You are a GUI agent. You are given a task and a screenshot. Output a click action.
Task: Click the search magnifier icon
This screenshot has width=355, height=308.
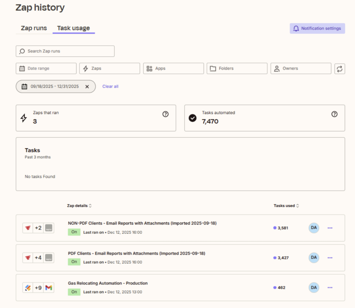click(22, 51)
